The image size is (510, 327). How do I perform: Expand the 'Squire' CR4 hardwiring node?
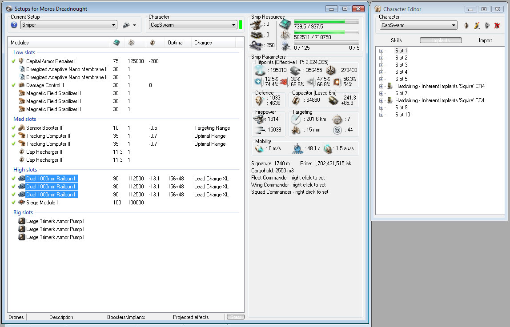pos(381,87)
